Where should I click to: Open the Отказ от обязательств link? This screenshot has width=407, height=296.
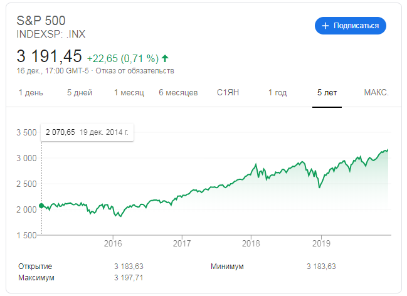[x=135, y=71]
